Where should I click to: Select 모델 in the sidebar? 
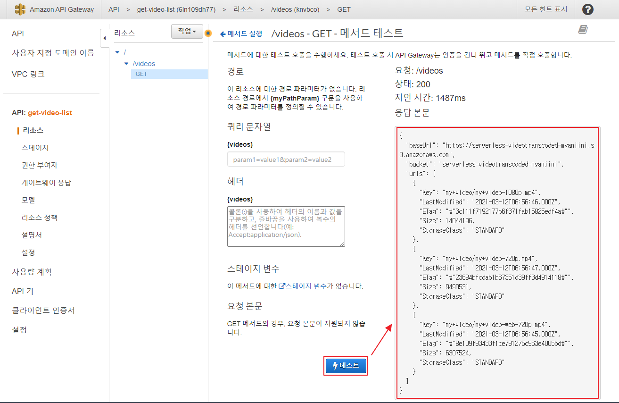(28, 200)
